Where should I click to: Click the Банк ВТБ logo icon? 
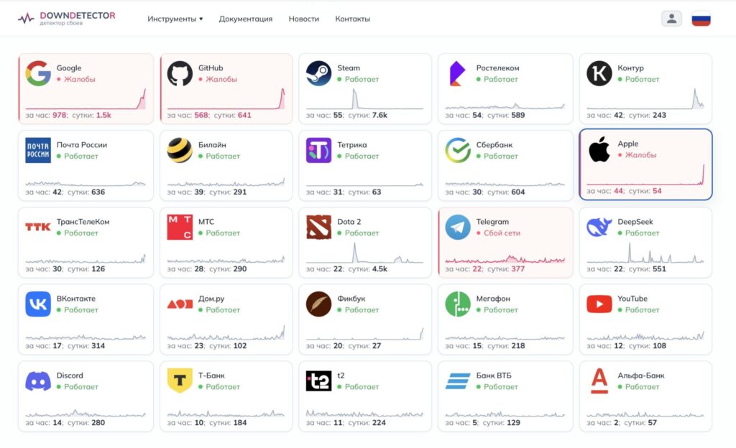coord(458,381)
